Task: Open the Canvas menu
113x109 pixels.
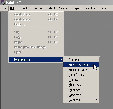Action: pos(38,8)
